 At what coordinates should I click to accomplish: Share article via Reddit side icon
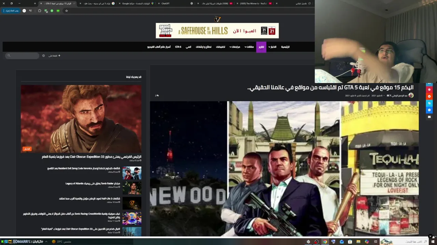pos(429,96)
